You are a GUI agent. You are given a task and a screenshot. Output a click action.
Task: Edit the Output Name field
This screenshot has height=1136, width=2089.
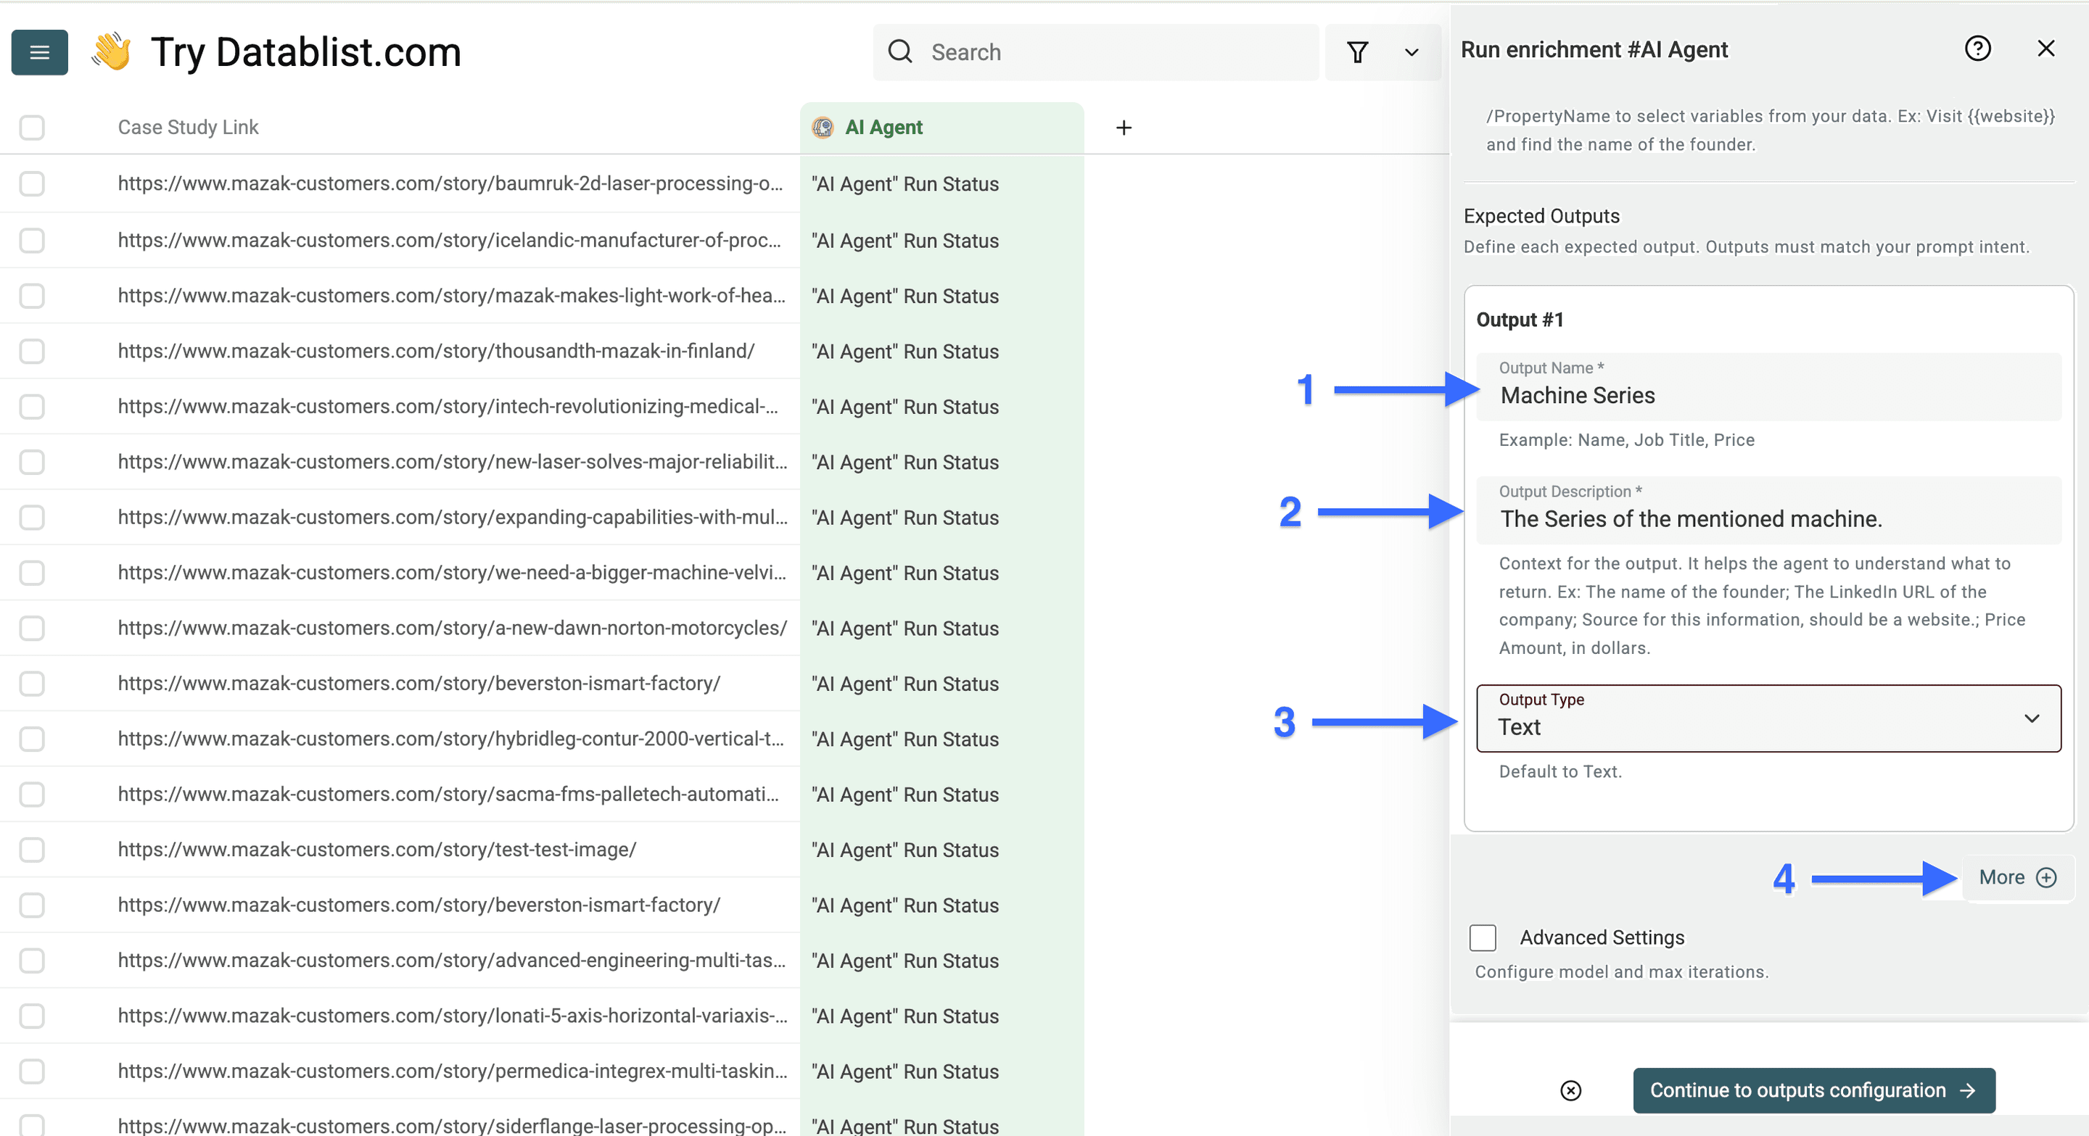click(x=1768, y=386)
